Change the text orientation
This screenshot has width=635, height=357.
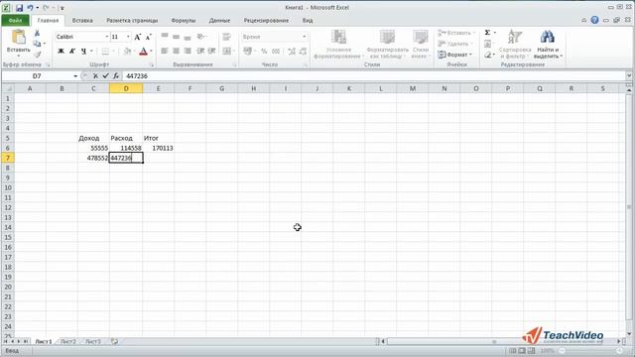point(200,37)
